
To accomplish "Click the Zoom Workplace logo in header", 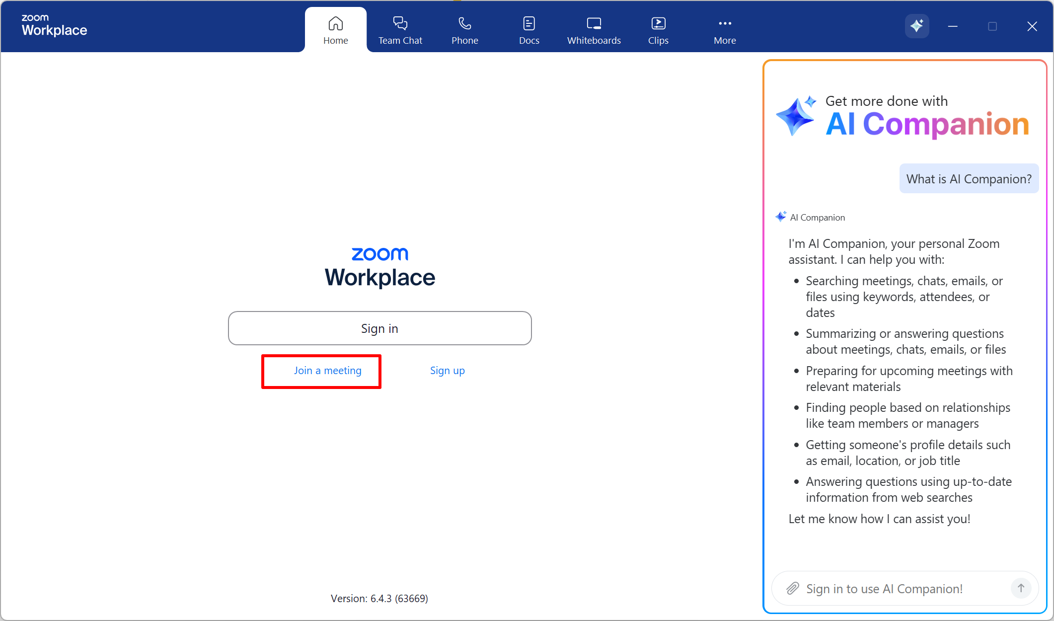I will tap(54, 25).
